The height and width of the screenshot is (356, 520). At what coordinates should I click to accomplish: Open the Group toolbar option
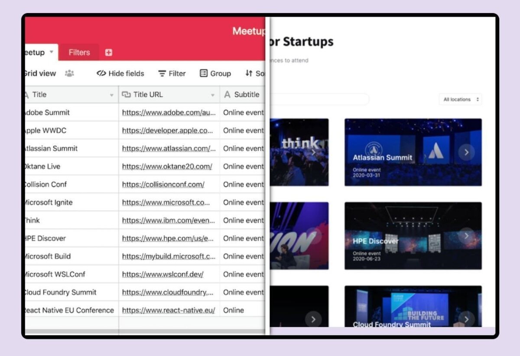coord(215,73)
